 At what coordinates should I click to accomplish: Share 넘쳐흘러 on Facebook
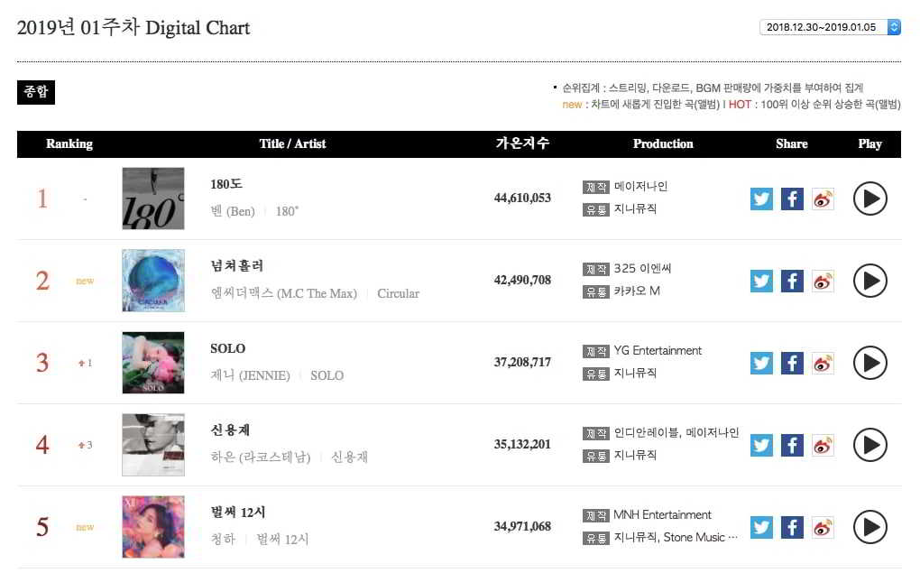[792, 281]
